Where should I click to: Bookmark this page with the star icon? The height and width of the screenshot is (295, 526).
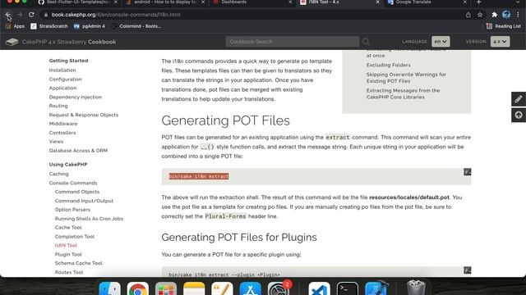(480, 15)
